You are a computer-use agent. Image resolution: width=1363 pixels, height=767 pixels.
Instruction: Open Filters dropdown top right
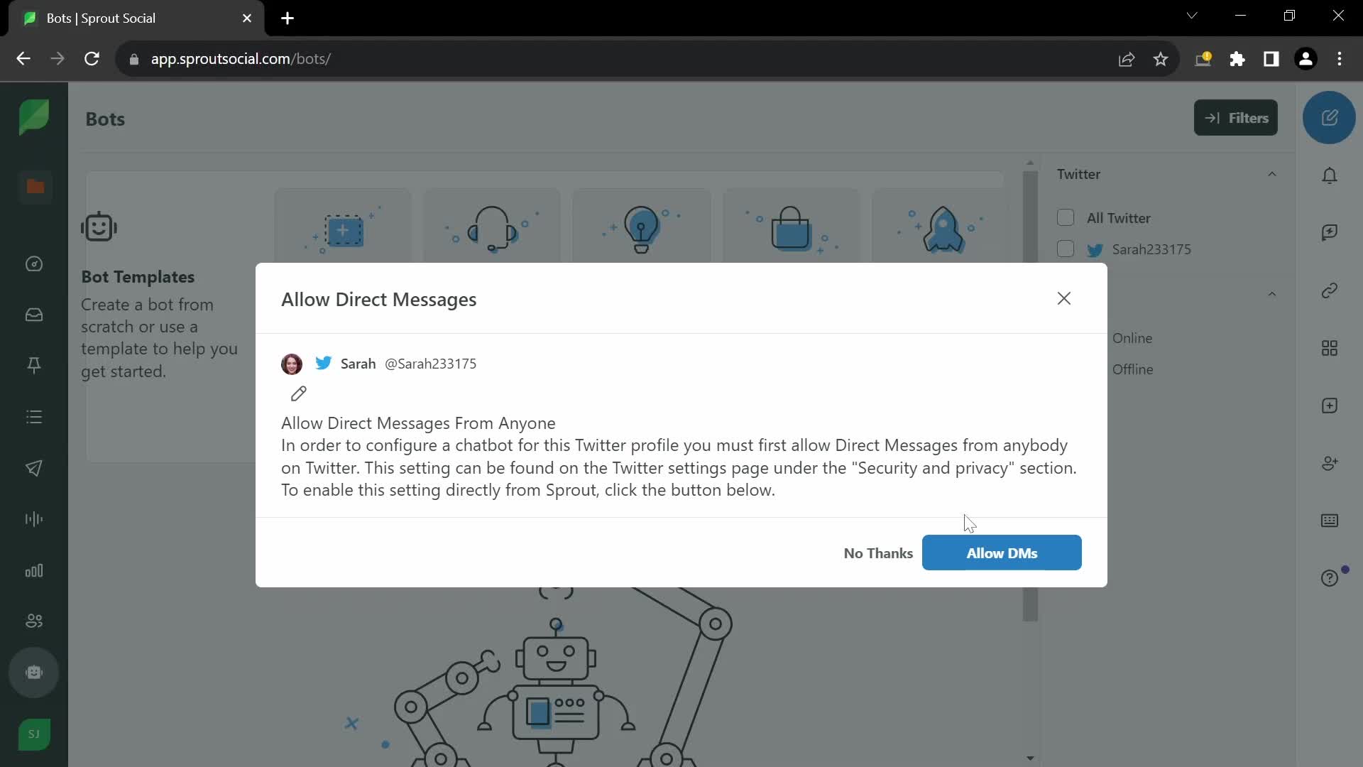pos(1235,118)
